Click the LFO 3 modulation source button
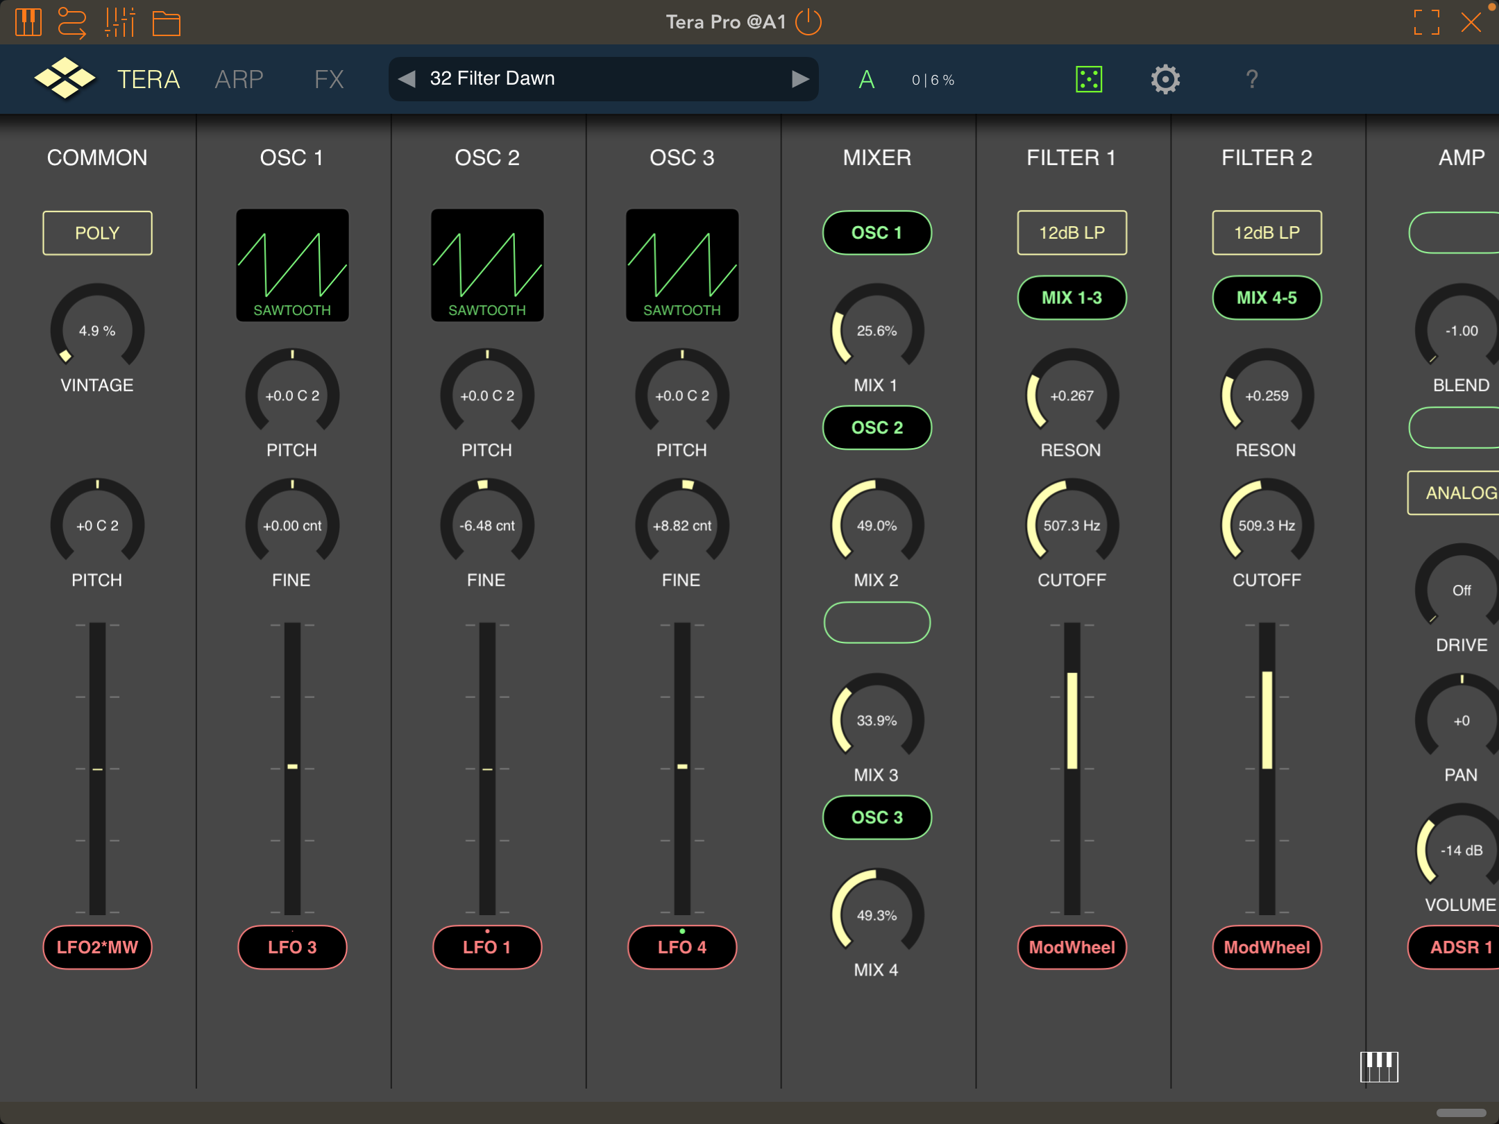1499x1124 pixels. 292,948
